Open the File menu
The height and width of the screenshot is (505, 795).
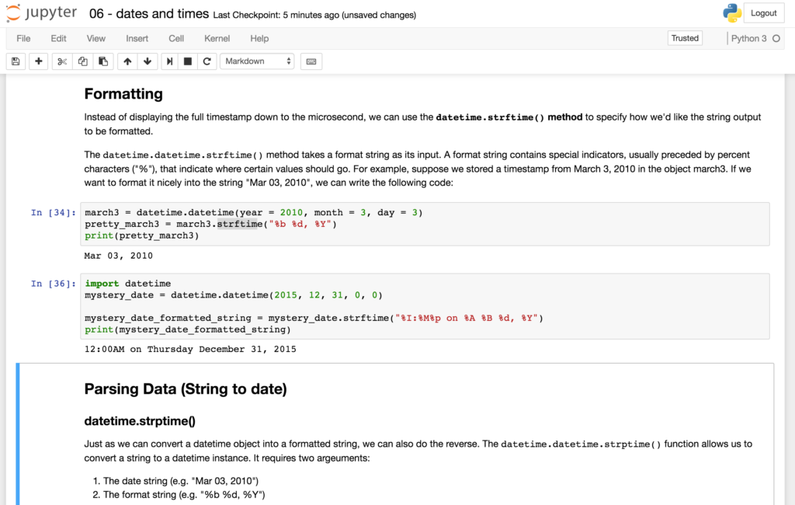23,39
